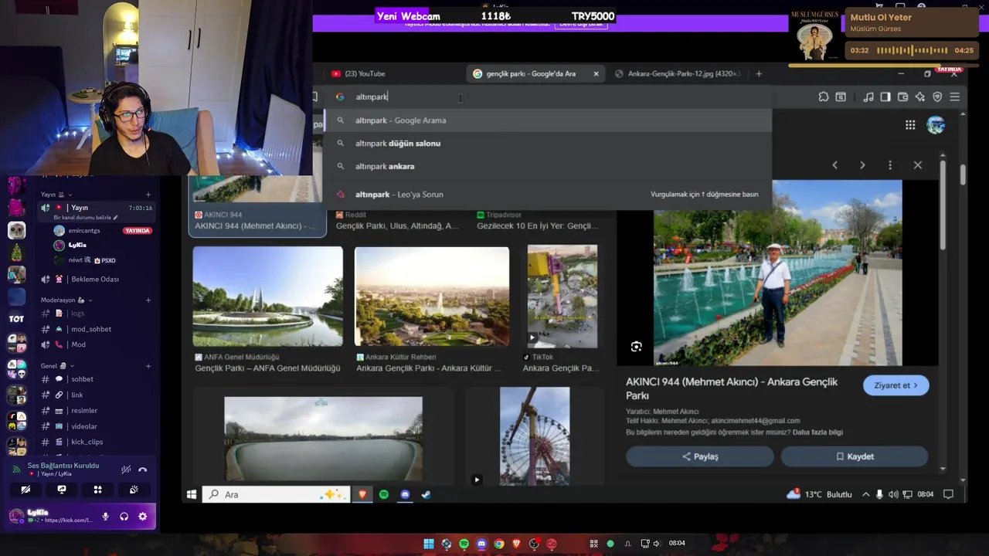
Task: Add a channel to Genel category
Action: point(148,365)
